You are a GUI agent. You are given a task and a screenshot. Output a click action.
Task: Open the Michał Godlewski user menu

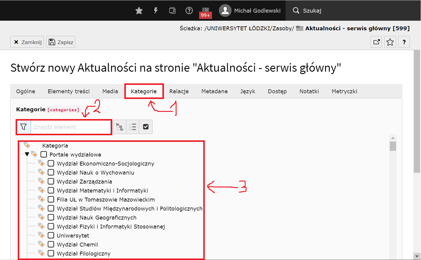click(250, 11)
